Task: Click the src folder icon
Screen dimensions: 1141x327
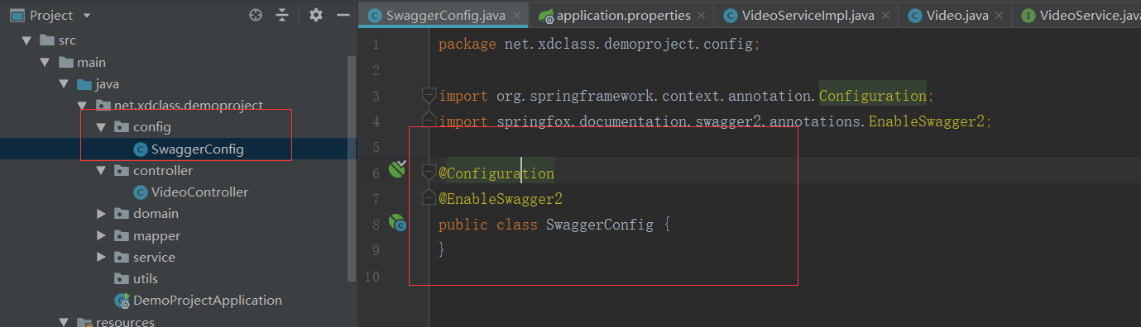Action: pos(46,40)
